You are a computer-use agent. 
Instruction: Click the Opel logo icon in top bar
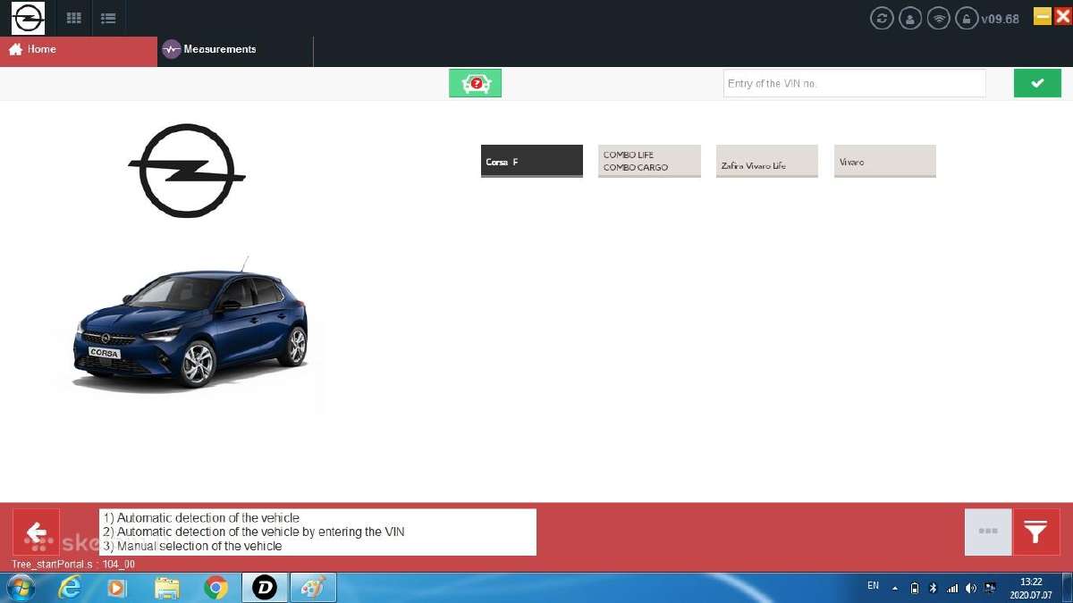(x=29, y=18)
